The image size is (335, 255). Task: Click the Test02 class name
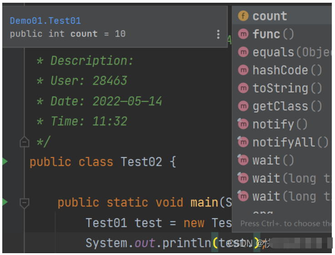point(141,162)
